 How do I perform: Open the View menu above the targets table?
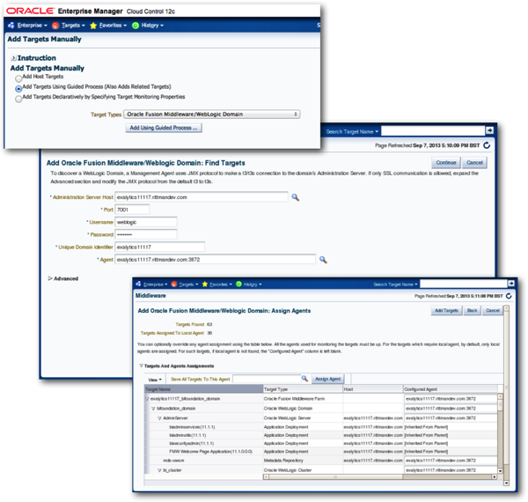point(155,380)
